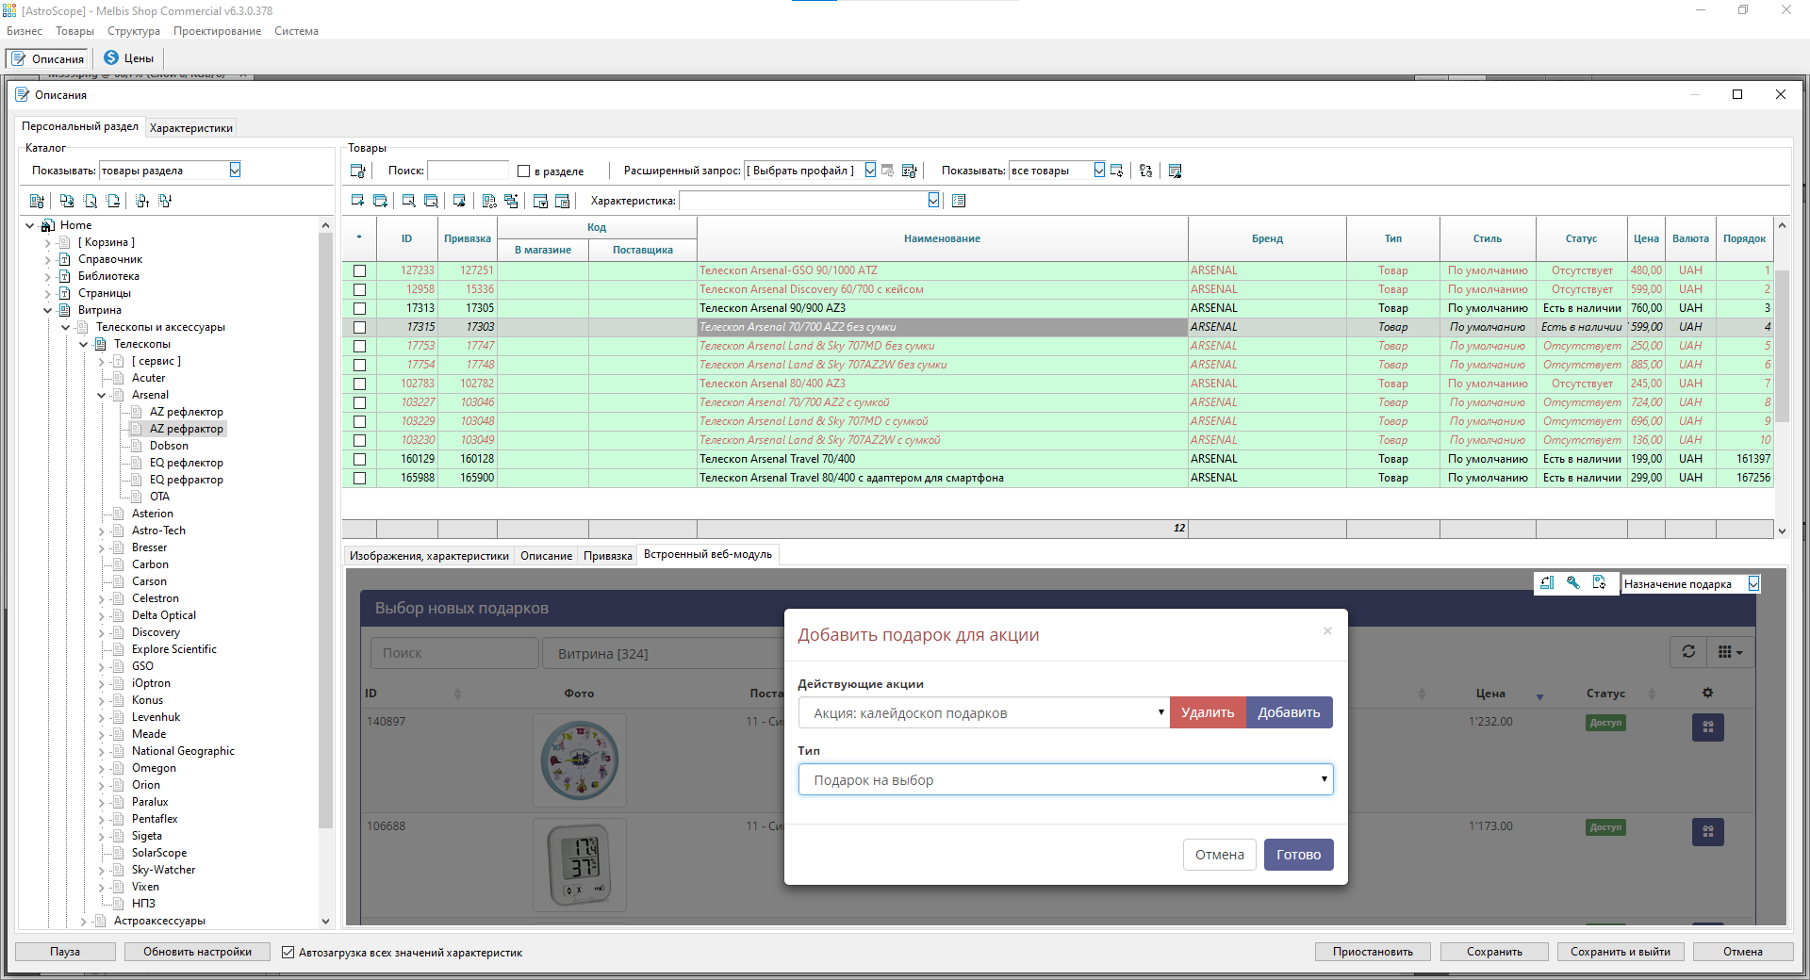Open the Назначение подарка dropdown
The image size is (1810, 980).
tap(1753, 584)
